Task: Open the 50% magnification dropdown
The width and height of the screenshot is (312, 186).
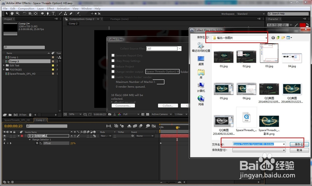Action: click(x=75, y=114)
